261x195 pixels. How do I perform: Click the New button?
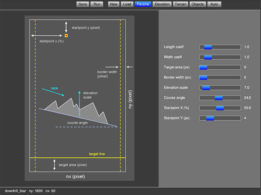(x=114, y=4)
